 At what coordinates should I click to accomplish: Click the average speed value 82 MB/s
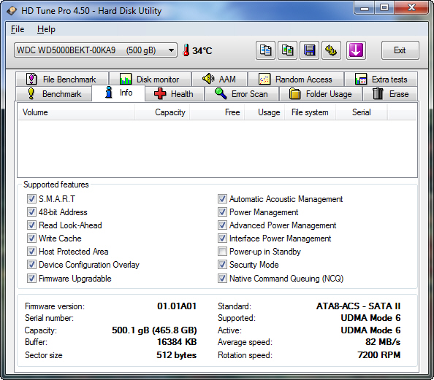pyautogui.click(x=383, y=342)
